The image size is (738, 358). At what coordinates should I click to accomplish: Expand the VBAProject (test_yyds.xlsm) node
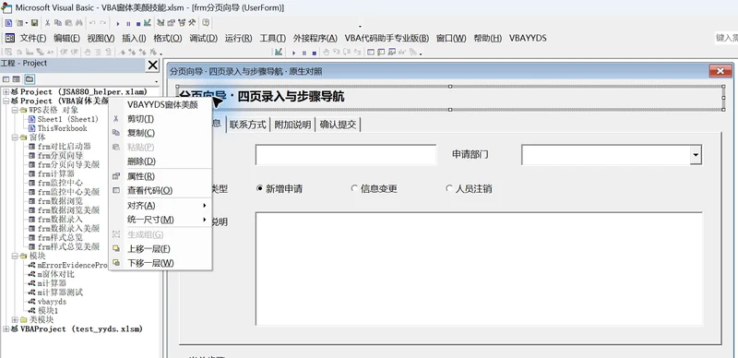point(6,328)
